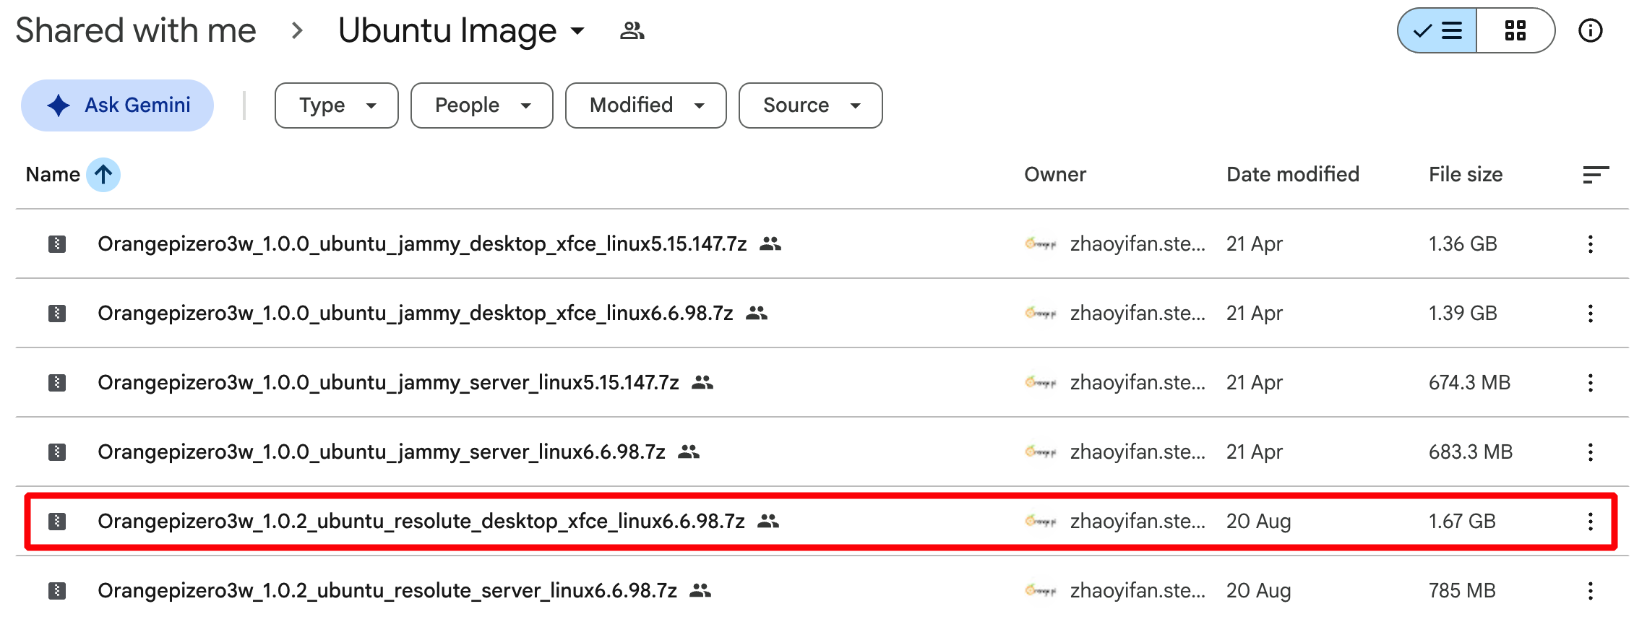Select resolute_server_linux6.6.98.7z file name
The image size is (1634, 622).
[387, 591]
